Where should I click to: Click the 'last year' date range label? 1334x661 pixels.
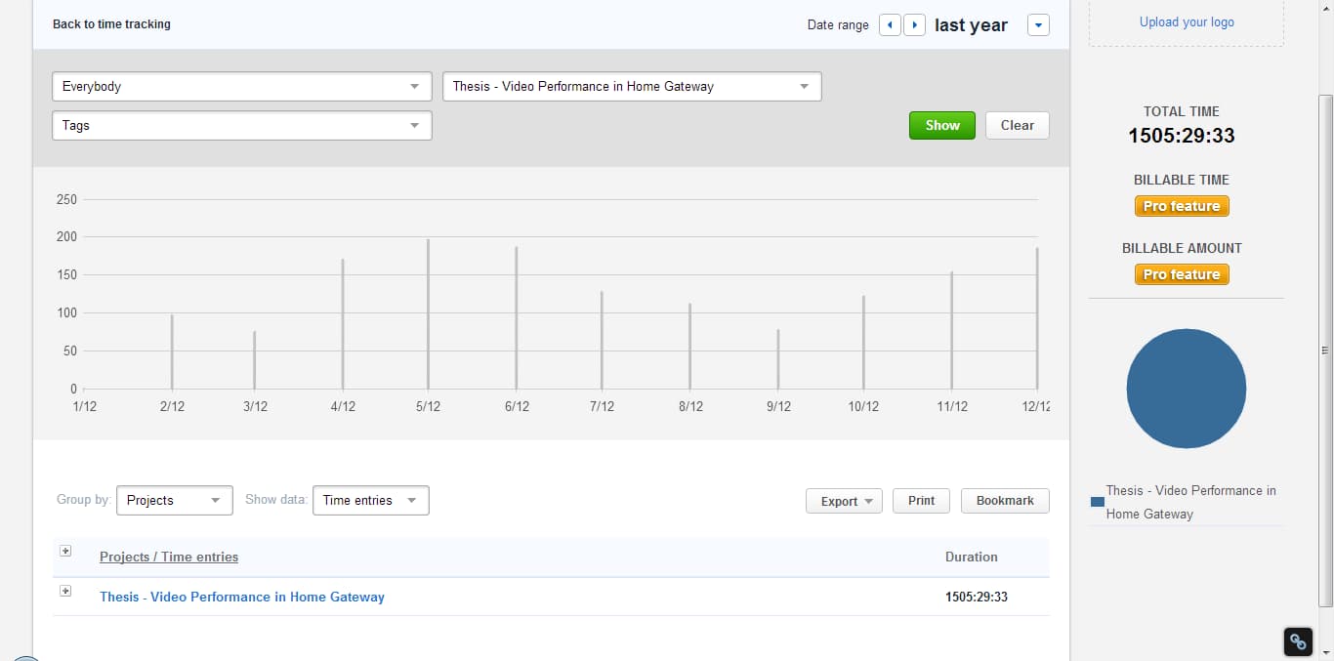coord(971,25)
